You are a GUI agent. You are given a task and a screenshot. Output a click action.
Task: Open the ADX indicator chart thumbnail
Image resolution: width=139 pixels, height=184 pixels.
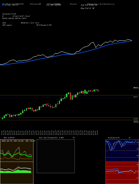coord(17,151)
